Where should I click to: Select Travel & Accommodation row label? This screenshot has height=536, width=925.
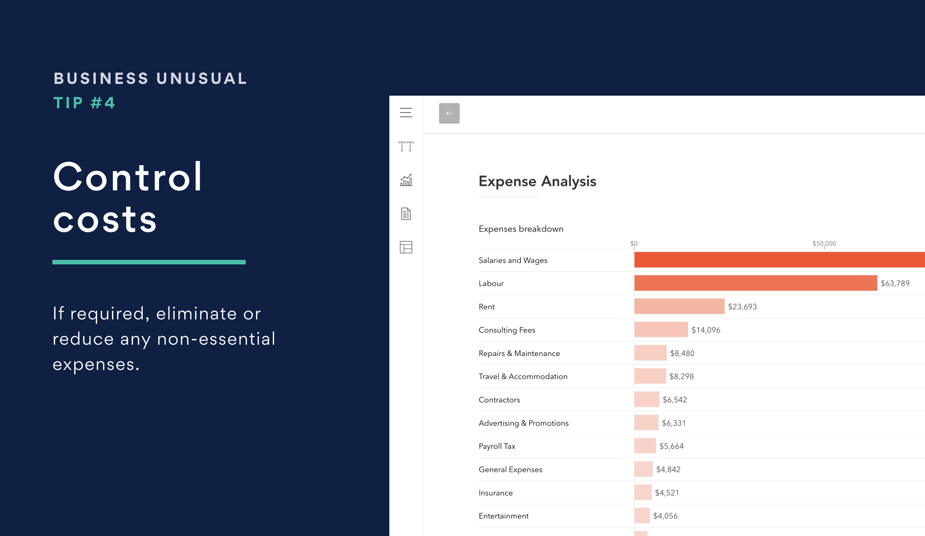click(x=523, y=376)
